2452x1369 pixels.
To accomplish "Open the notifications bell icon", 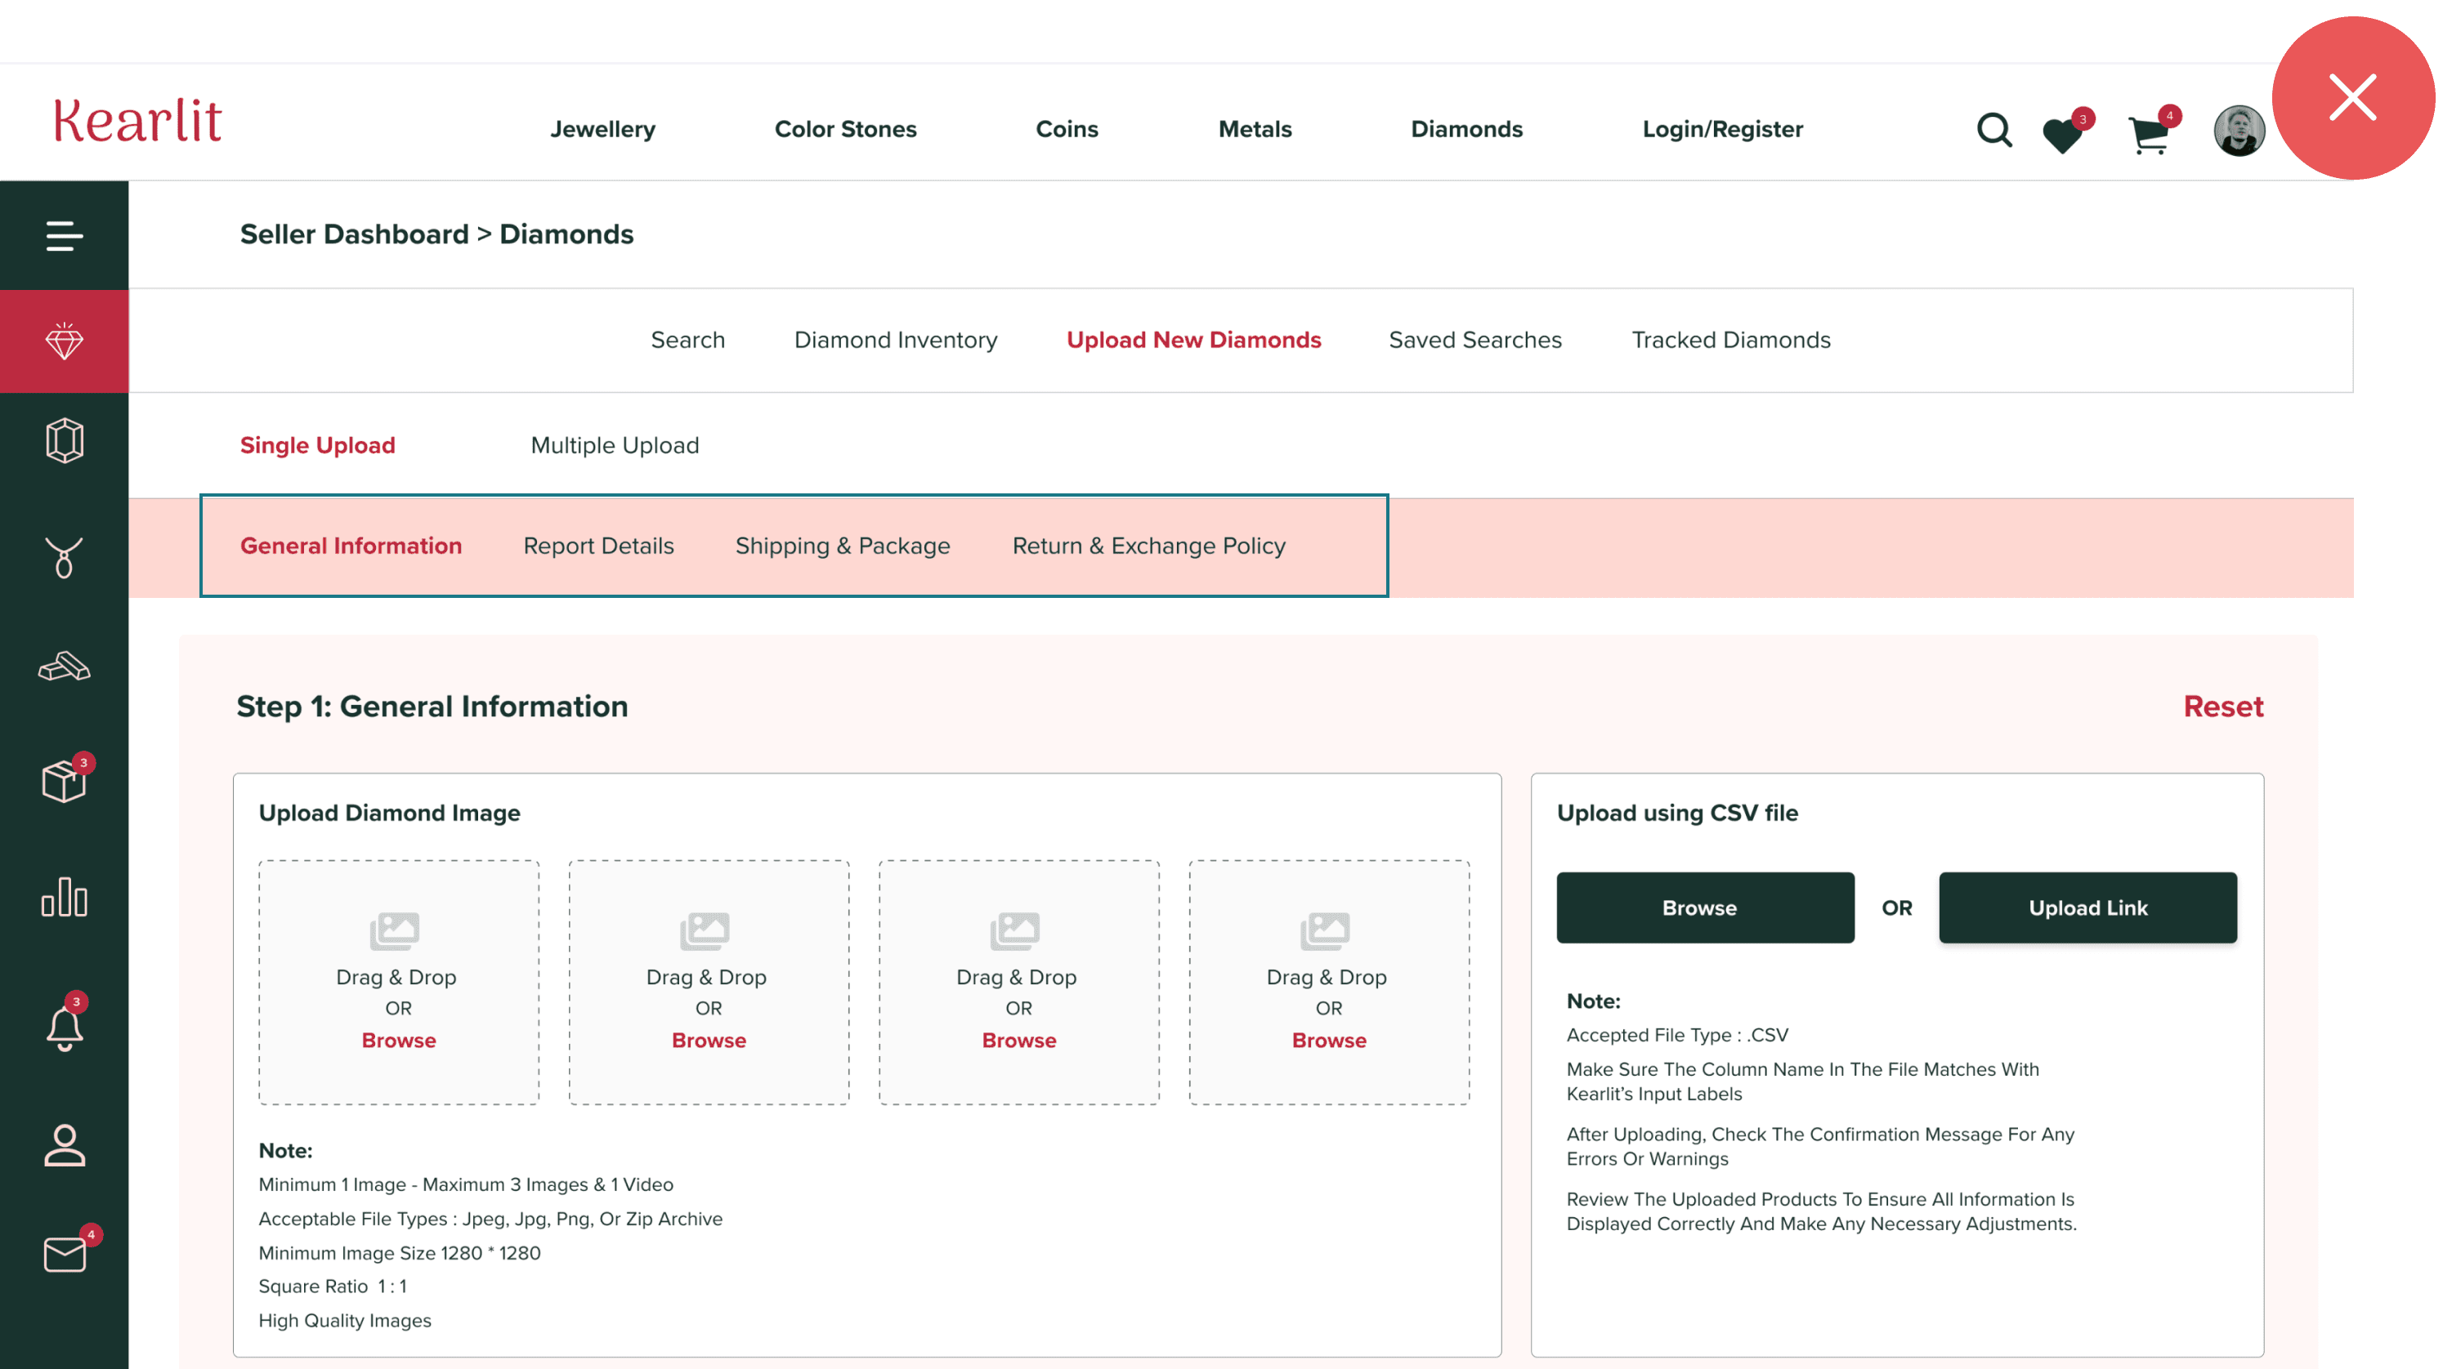I will point(64,1027).
